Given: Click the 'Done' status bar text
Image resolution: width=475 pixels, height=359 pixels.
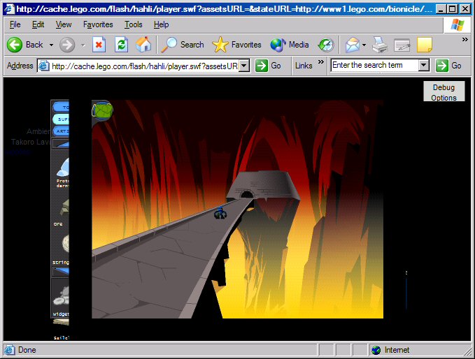Looking at the screenshot, I should click(x=27, y=350).
